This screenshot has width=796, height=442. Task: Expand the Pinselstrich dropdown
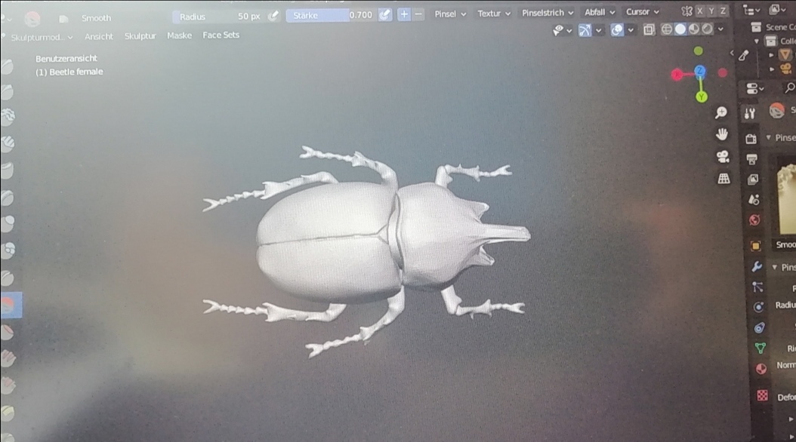[x=548, y=13]
